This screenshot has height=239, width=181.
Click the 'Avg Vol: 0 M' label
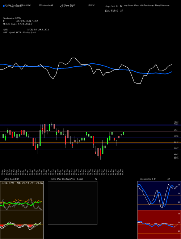pos(114,7)
